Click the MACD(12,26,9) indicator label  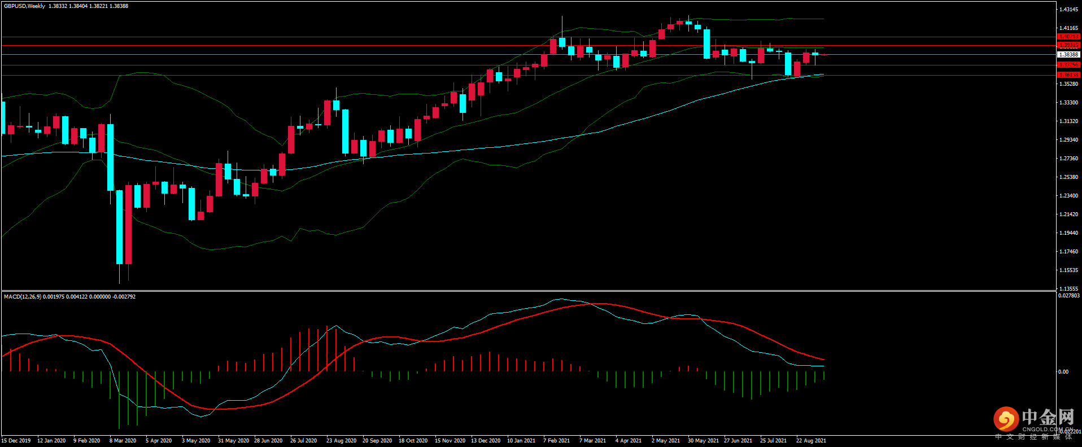tap(23, 296)
